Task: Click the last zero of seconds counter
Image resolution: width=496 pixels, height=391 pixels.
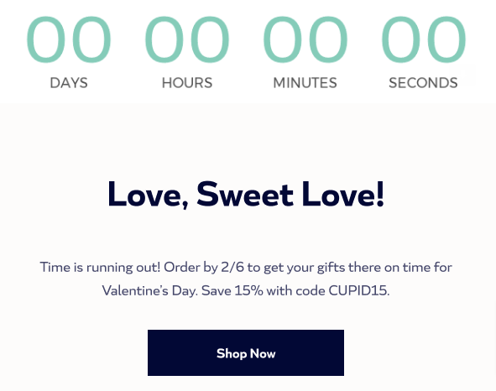Action: [x=446, y=39]
